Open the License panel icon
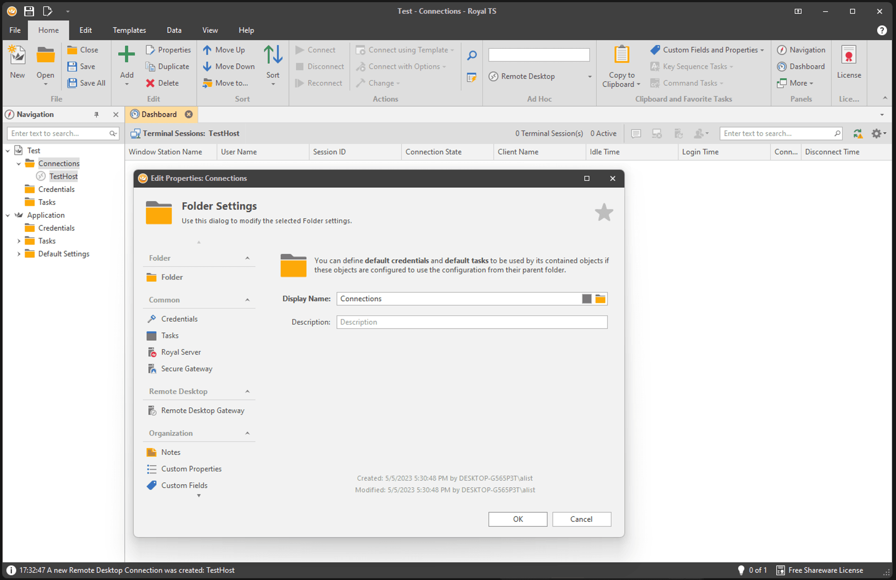This screenshot has width=896, height=580. coord(849,55)
